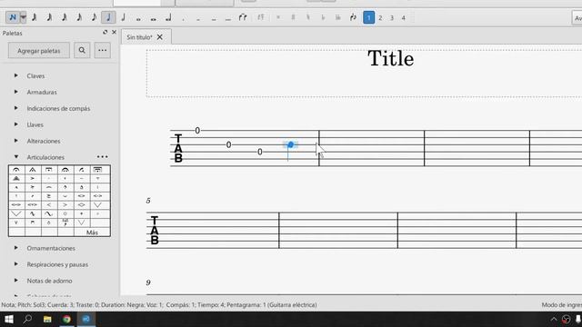Image resolution: width=582 pixels, height=327 pixels.
Task: Open Chrome from the taskbar
Action: 66,319
